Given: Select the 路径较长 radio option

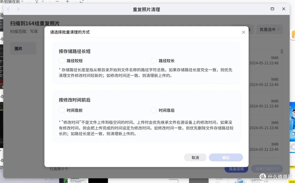Looking at the screenshot, I should coord(154,61).
